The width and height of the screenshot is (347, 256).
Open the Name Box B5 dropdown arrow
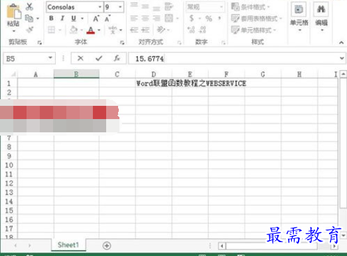[x=50, y=58]
